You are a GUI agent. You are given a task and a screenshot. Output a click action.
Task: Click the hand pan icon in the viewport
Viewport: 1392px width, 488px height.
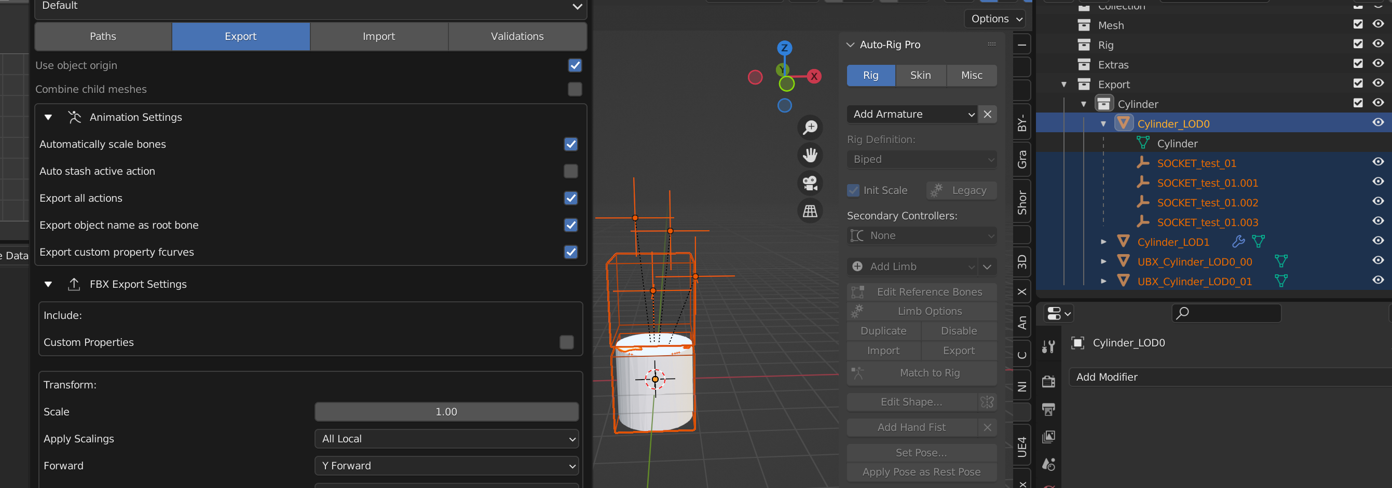810,156
